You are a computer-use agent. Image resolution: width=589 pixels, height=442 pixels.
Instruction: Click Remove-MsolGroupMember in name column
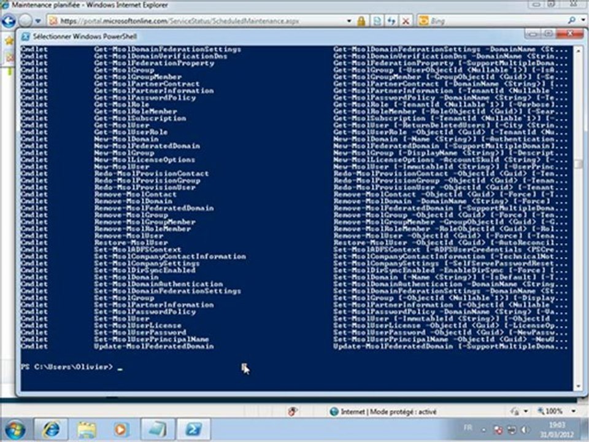(x=145, y=222)
